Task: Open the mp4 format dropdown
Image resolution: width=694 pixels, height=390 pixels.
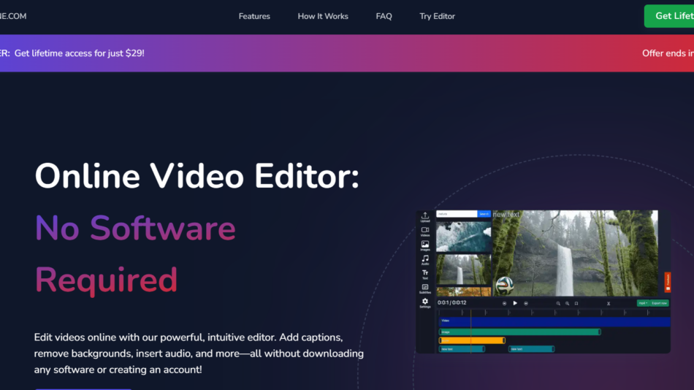Action: 643,303
